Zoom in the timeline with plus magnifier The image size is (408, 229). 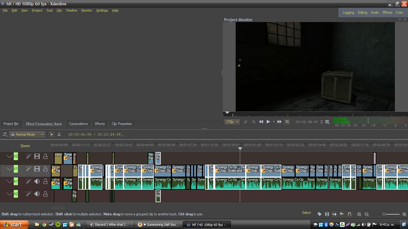pos(404,214)
